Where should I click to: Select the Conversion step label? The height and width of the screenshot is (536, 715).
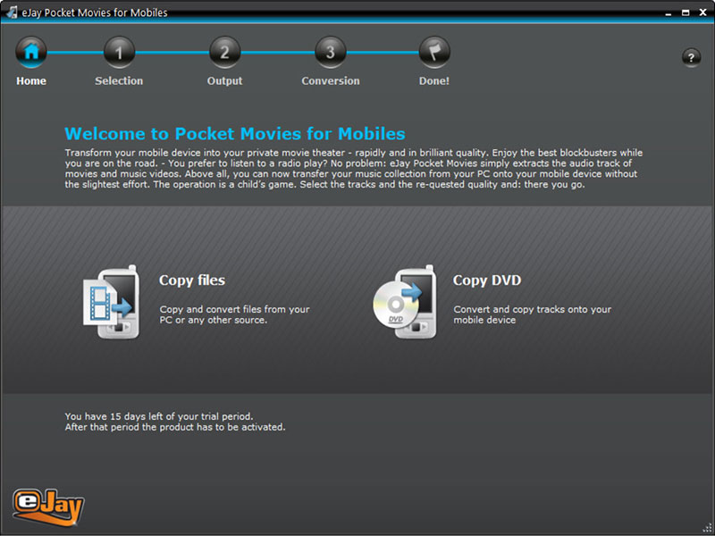pos(331,81)
